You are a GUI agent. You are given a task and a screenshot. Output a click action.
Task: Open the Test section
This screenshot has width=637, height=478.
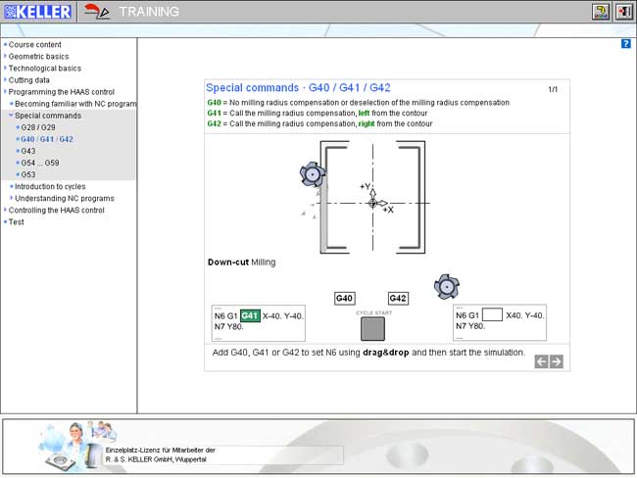tap(17, 221)
